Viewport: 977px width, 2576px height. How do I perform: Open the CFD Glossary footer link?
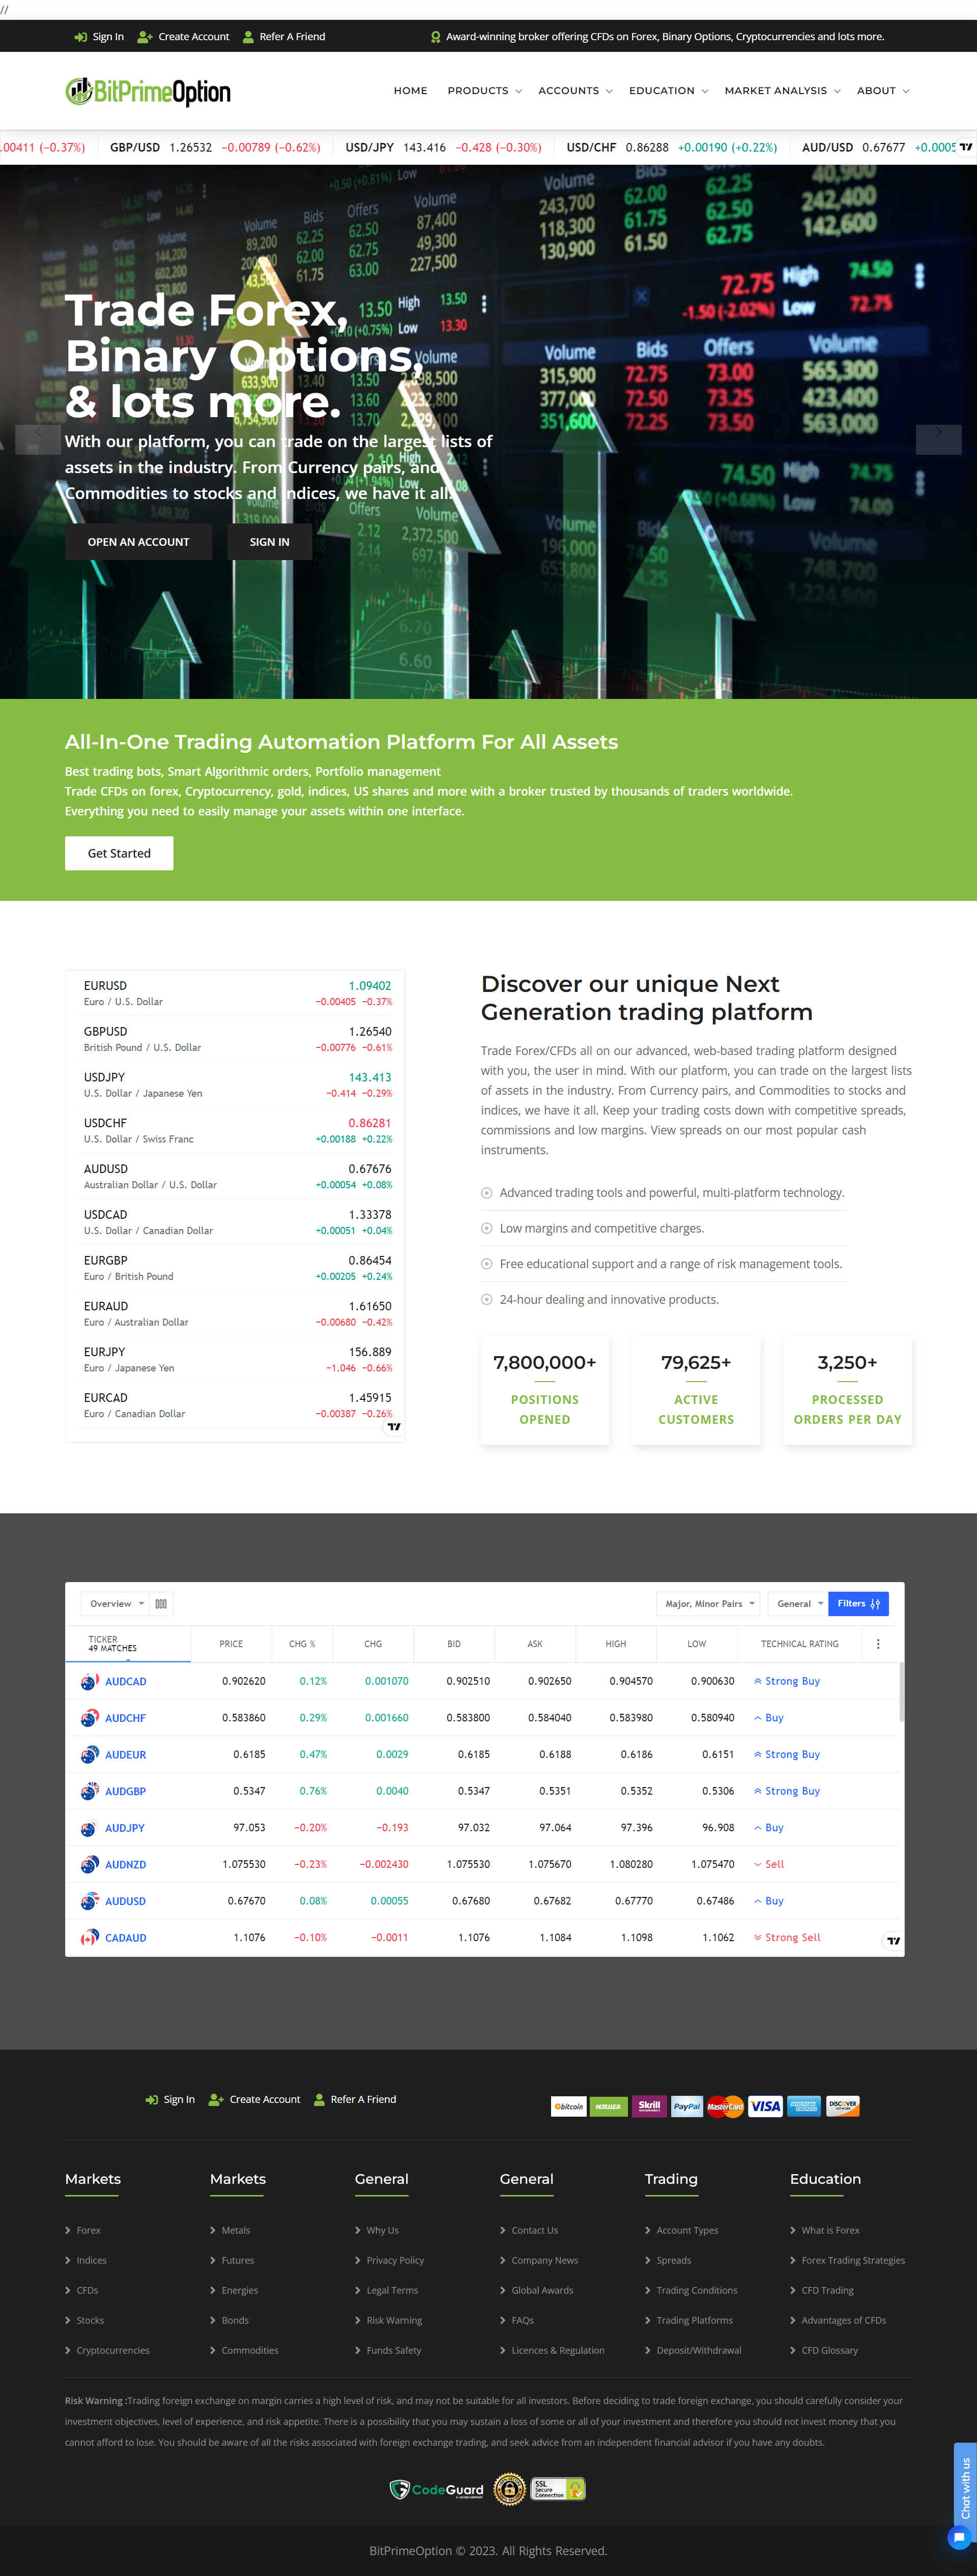click(830, 2350)
